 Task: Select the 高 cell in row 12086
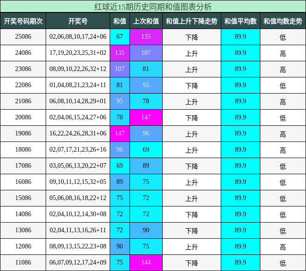(283, 247)
